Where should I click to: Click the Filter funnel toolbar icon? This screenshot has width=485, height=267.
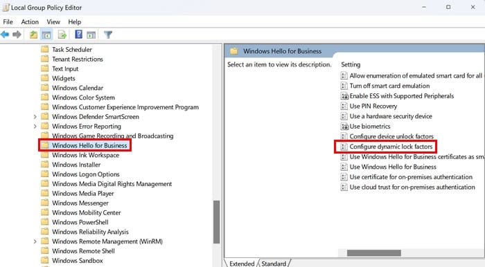[x=108, y=35]
